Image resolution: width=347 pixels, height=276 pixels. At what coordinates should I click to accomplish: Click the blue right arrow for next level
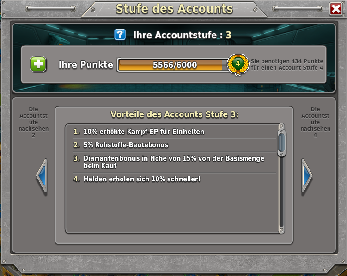pyautogui.click(x=307, y=175)
